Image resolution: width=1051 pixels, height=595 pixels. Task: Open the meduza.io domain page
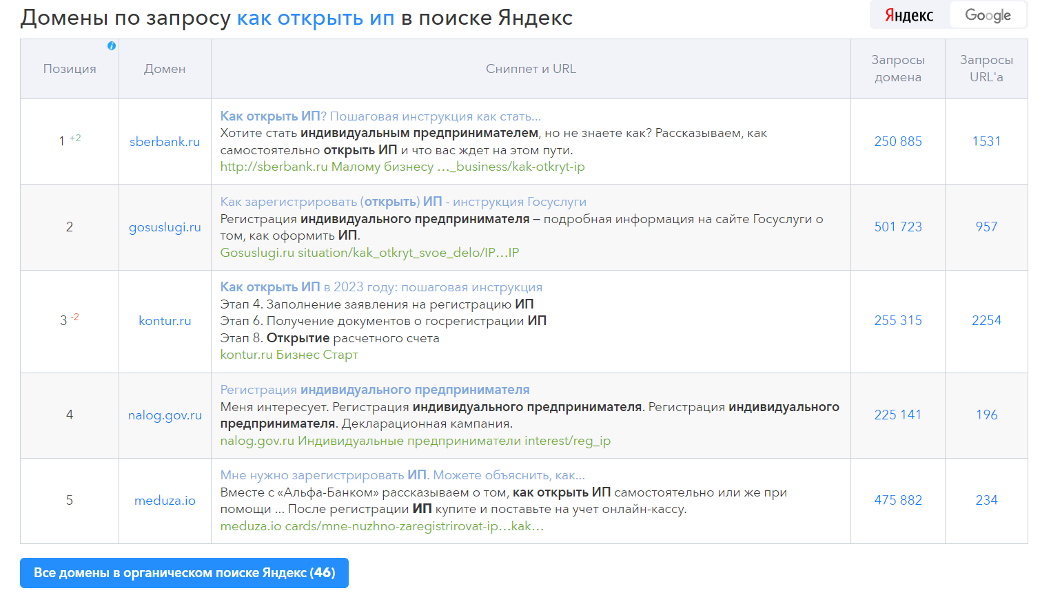pyautogui.click(x=164, y=501)
